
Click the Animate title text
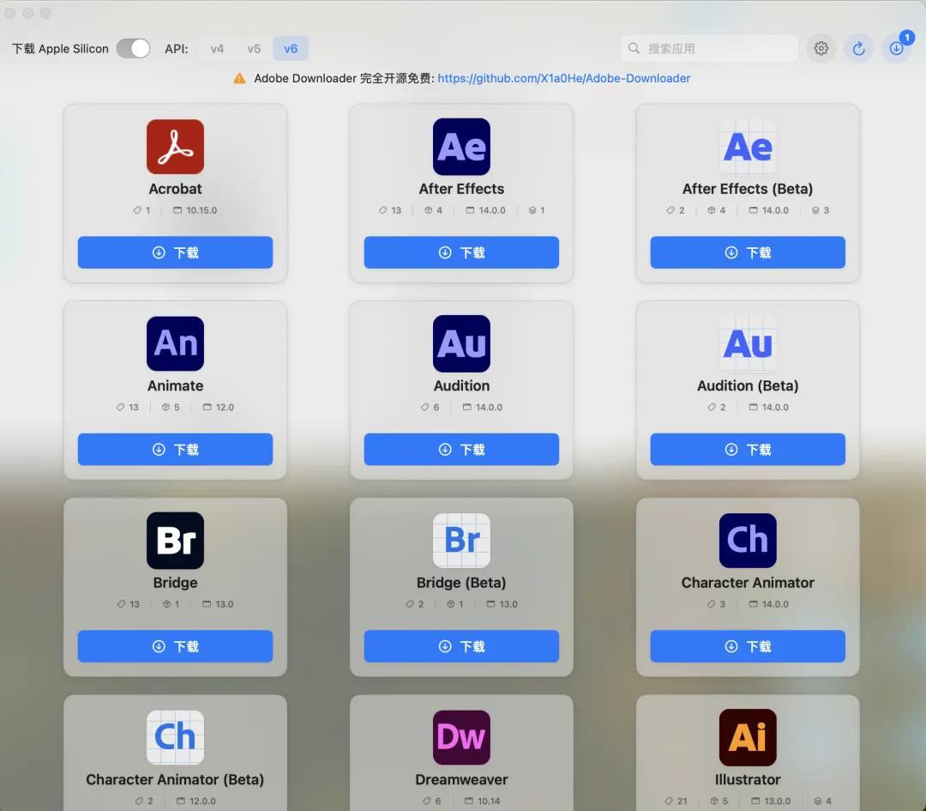coord(176,386)
